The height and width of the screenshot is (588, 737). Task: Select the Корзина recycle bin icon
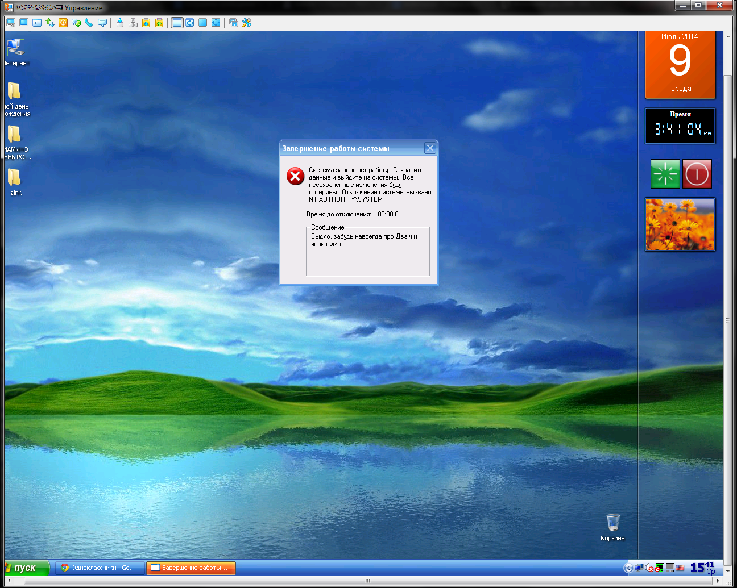click(x=612, y=527)
